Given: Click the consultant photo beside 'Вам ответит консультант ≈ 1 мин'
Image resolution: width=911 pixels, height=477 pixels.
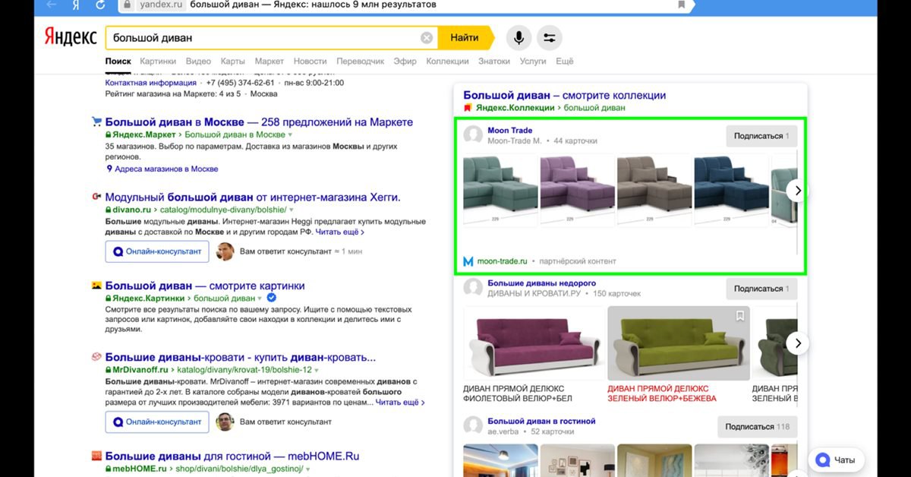Looking at the screenshot, I should (225, 251).
